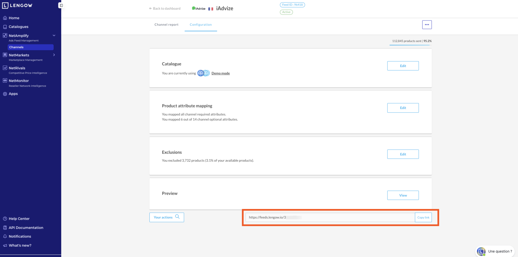Open Notifications in sidebar
518x257 pixels.
20,237
